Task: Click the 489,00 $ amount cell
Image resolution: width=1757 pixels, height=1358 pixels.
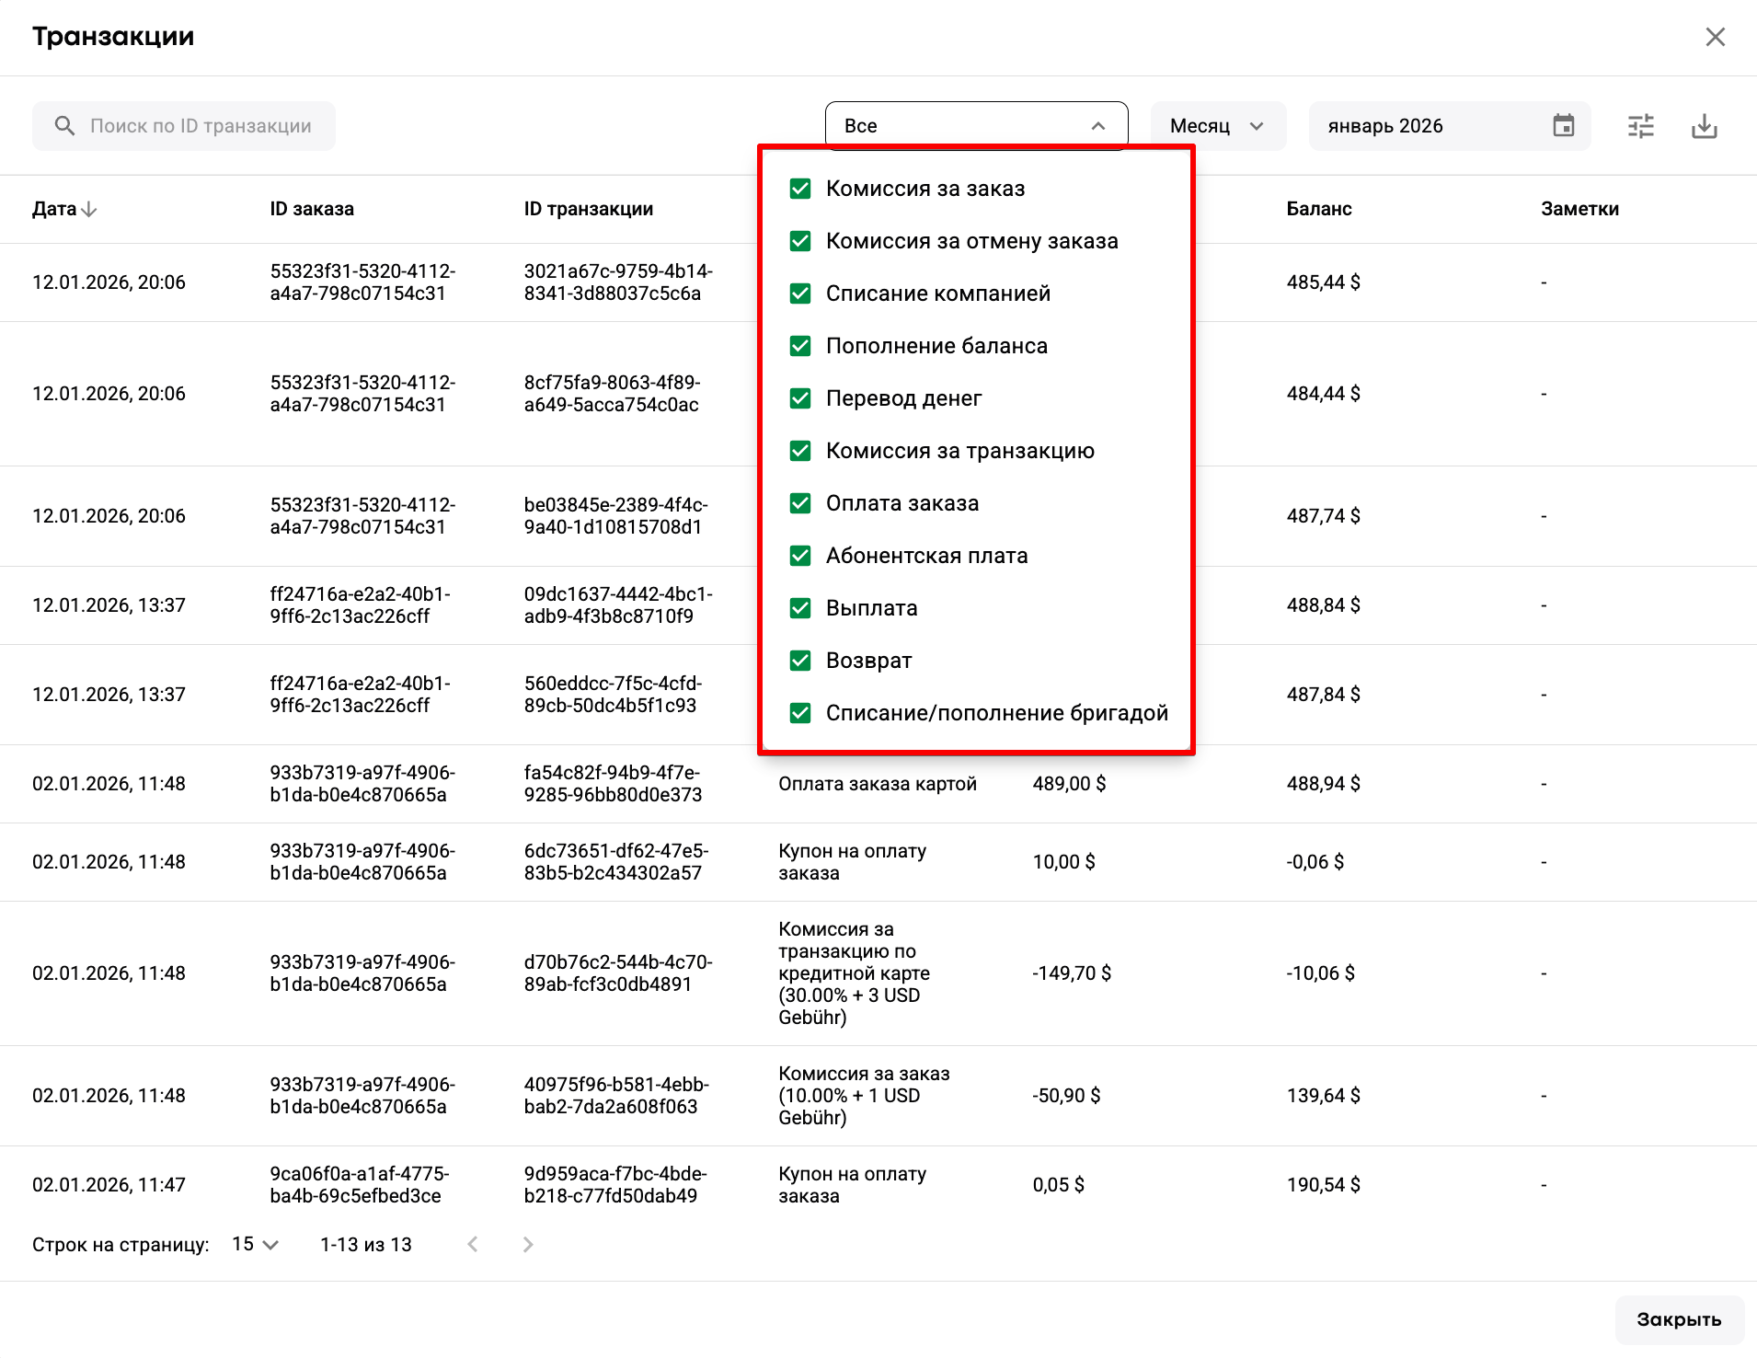Action: point(1069,784)
